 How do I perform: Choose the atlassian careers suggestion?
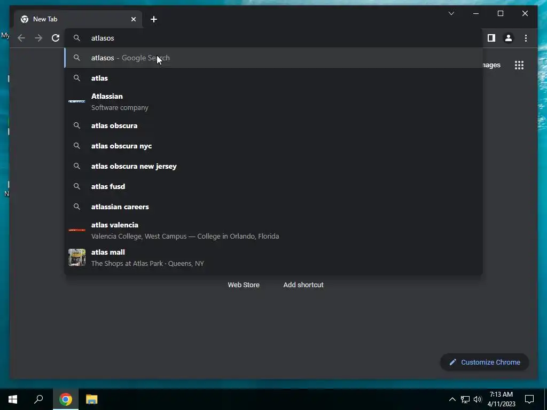[273, 207]
